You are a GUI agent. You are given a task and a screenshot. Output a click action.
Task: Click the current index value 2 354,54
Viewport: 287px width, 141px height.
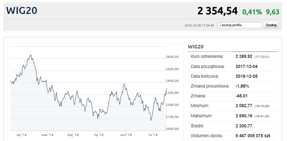pos(218,11)
